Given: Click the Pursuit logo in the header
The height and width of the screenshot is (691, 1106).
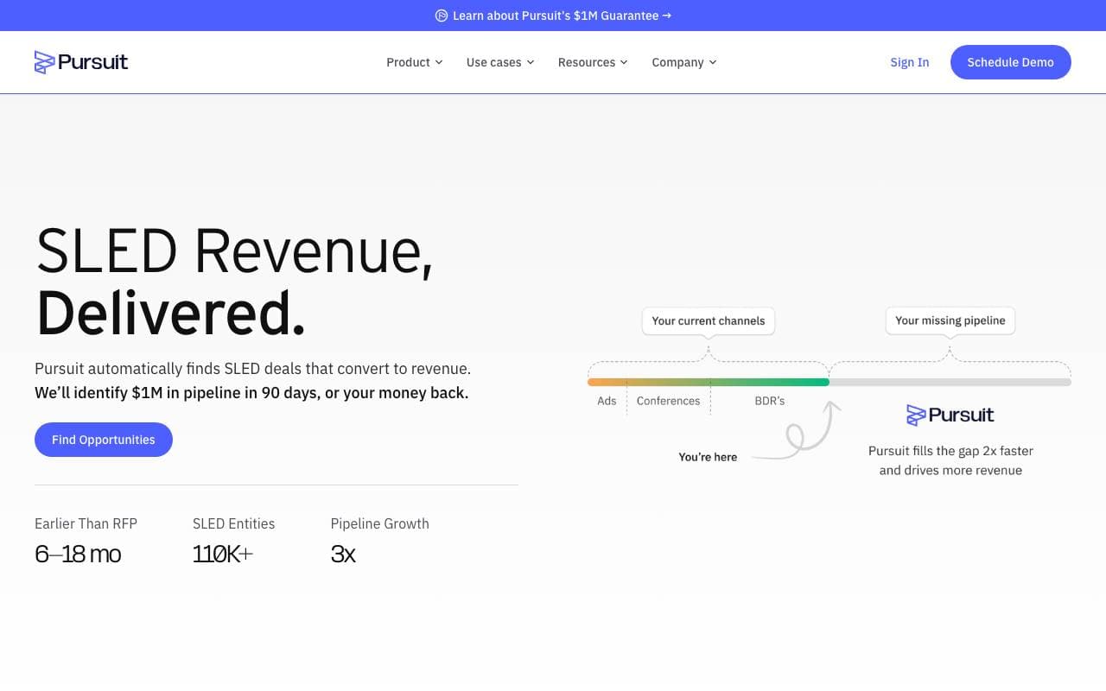Looking at the screenshot, I should tap(81, 62).
